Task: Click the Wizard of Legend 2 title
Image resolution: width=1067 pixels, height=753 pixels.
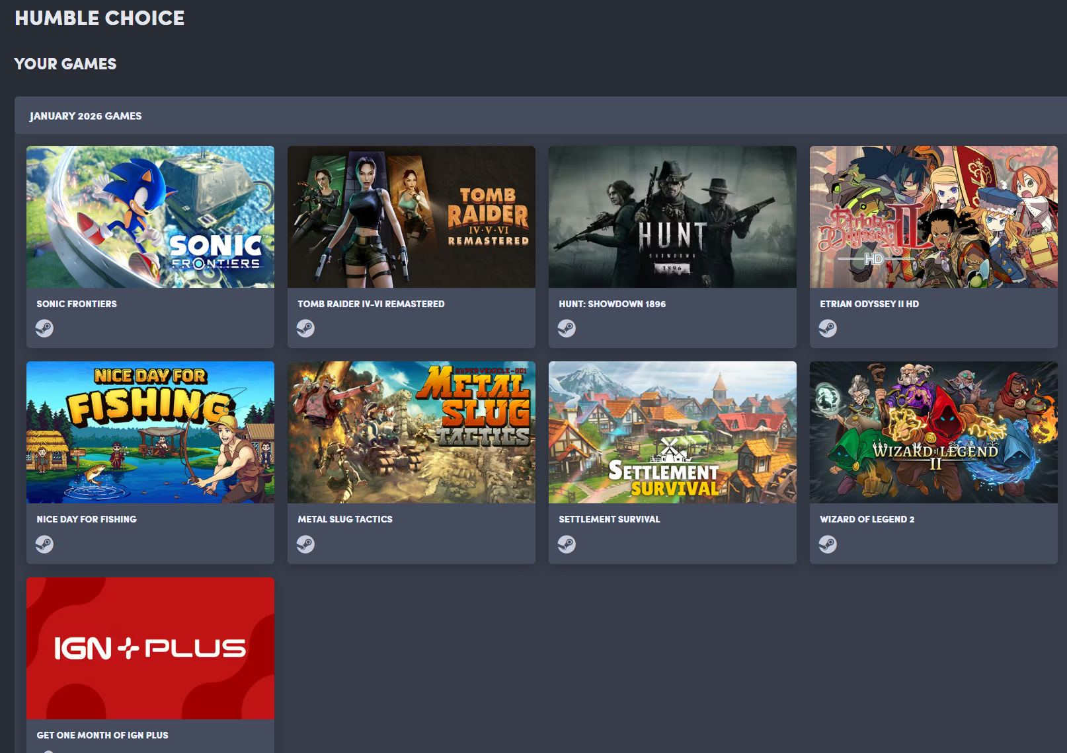Action: [867, 519]
